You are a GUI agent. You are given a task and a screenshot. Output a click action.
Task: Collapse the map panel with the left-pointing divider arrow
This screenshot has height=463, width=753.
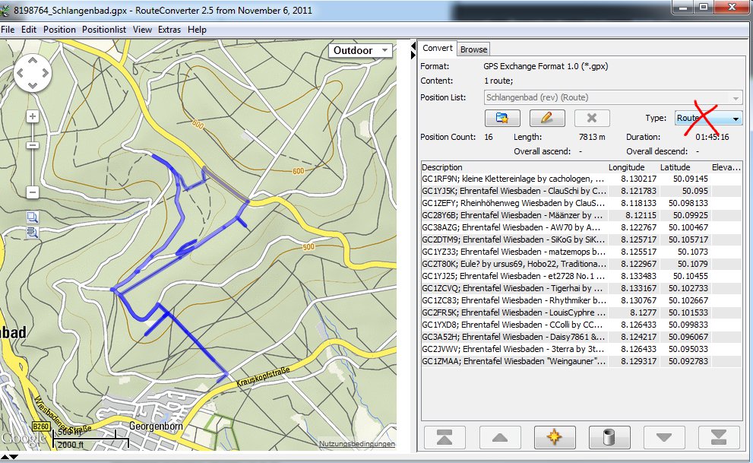413,46
